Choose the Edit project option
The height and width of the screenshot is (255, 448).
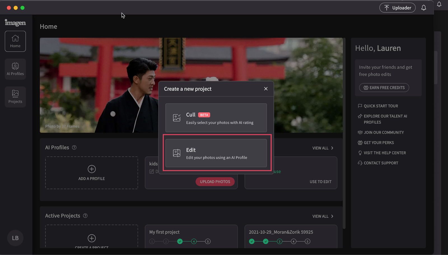tap(216, 153)
